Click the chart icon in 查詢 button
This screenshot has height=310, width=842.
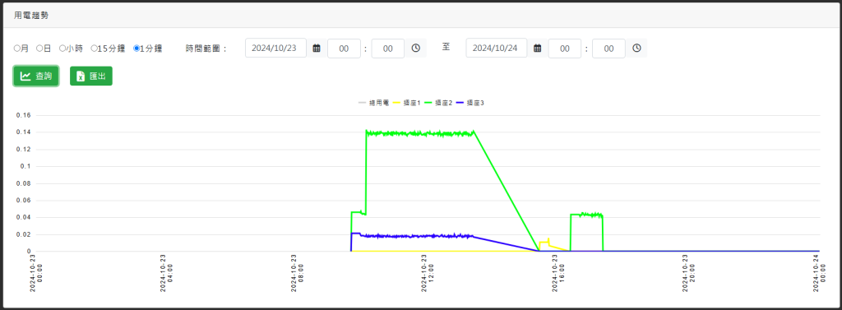tap(25, 76)
